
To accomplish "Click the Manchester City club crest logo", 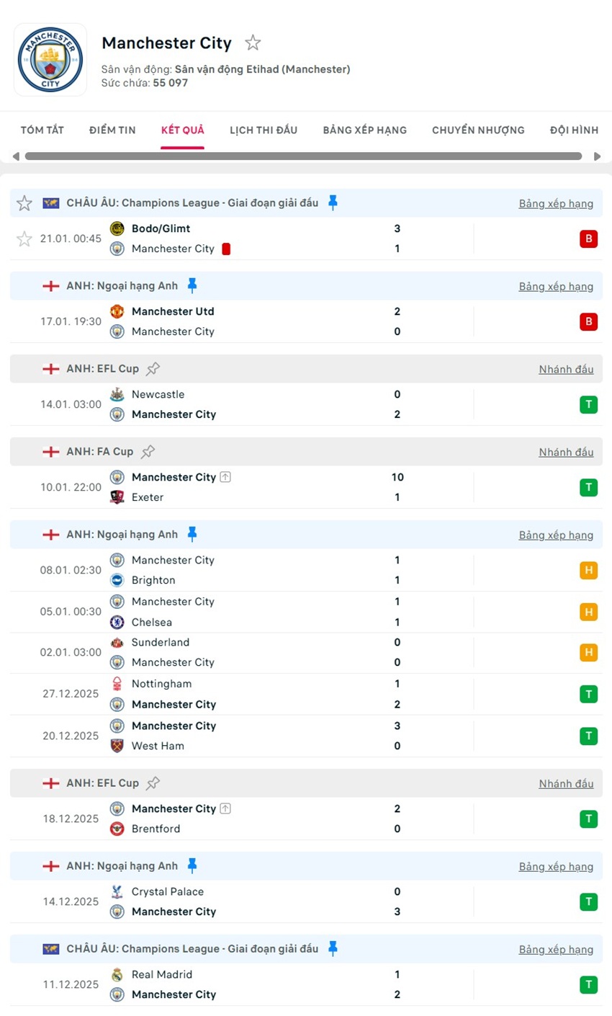I will pos(50,59).
